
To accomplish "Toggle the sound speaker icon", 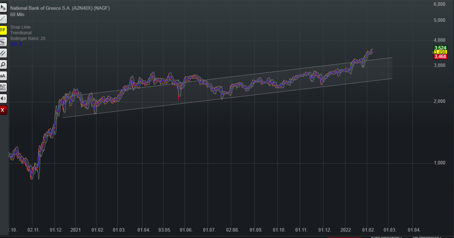I will point(3,98).
